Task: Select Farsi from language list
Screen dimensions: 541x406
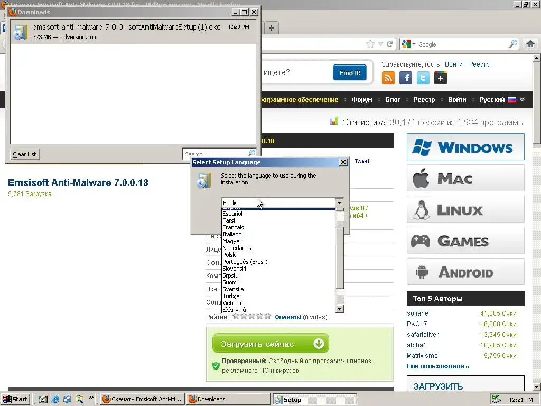Action: tap(278, 220)
